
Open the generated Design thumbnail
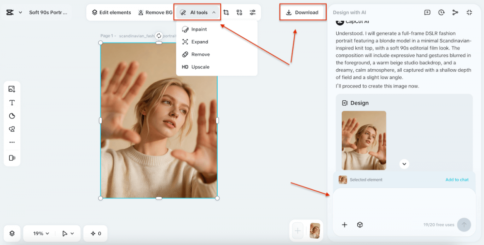[x=364, y=140]
